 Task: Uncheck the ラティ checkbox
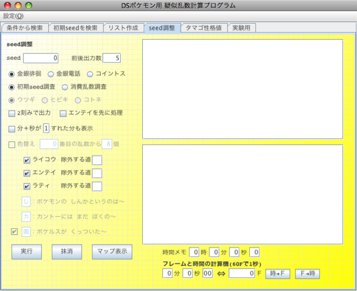tap(27, 186)
